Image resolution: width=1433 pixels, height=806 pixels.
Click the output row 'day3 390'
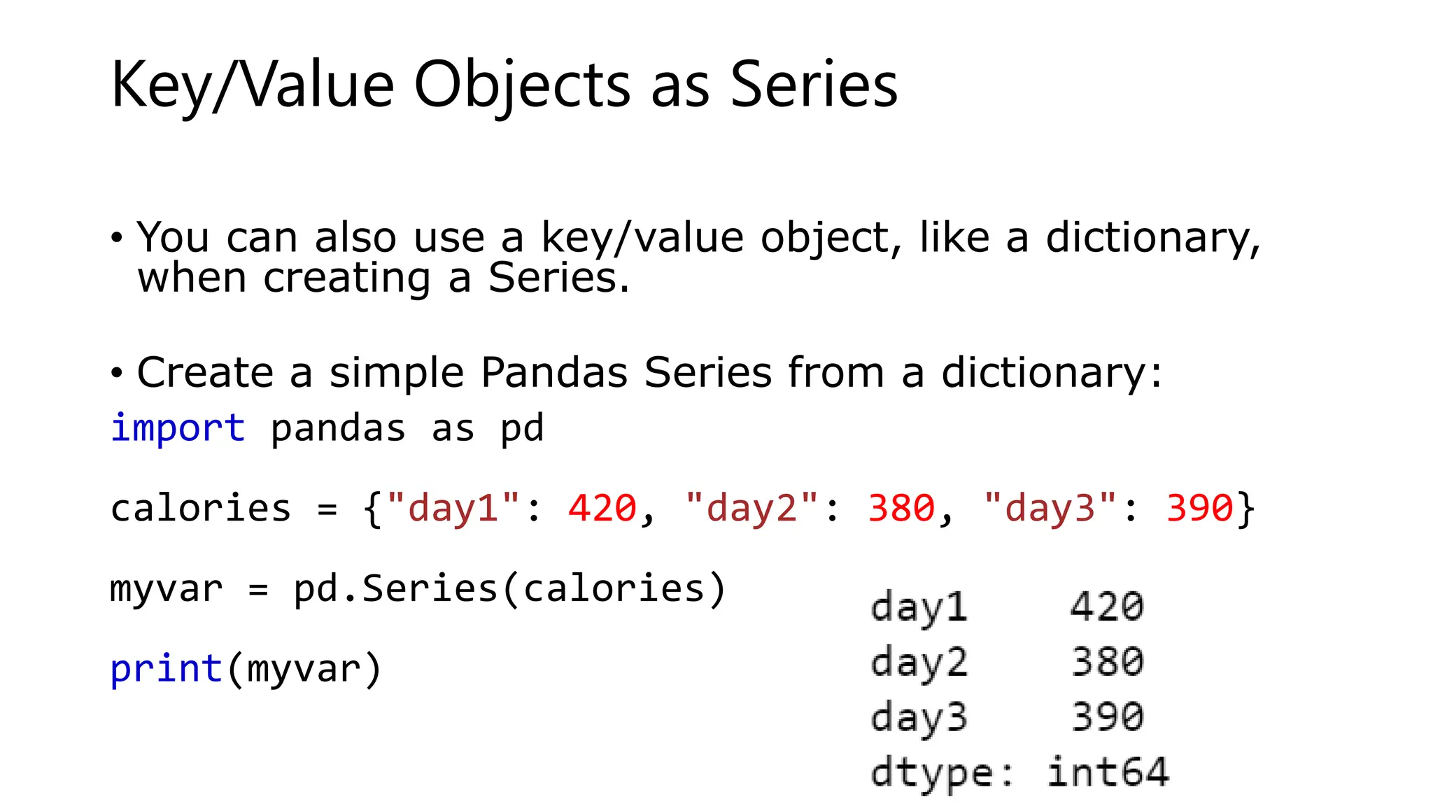tap(1007, 717)
